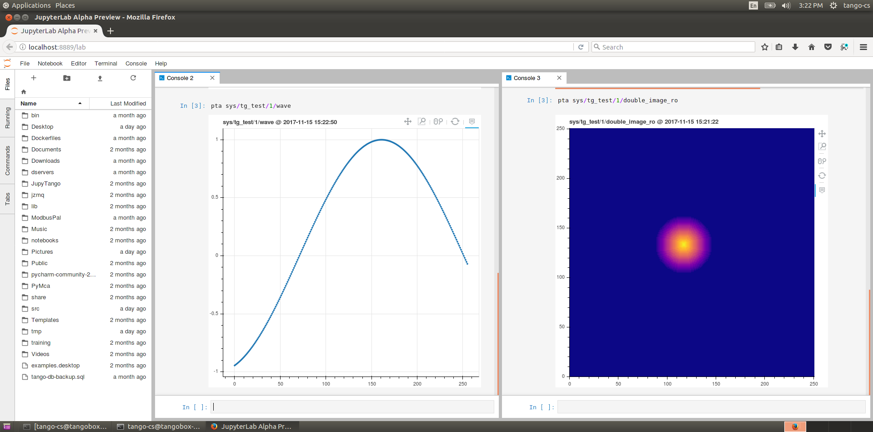Go to home directory breadcrumb

(24, 92)
